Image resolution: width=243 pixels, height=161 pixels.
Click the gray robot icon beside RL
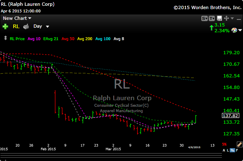coord(26,26)
